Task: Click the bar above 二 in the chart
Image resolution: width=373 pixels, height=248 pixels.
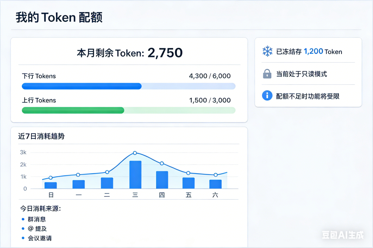Action: [107, 183]
